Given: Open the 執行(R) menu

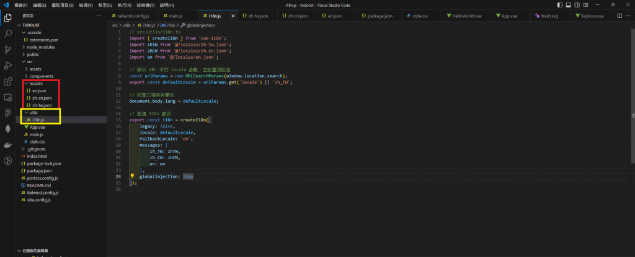Looking at the screenshot, I should tap(124, 5).
